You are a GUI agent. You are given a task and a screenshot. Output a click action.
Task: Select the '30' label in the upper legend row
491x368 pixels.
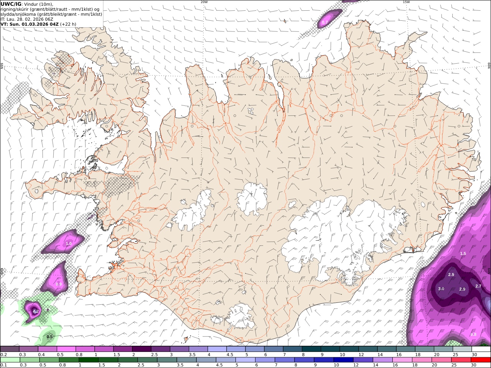point(475,355)
